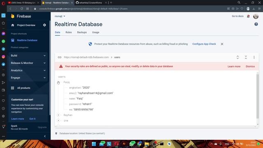The image size is (263, 148).
Task: Click the password value "rehan1"
Action: click(x=87, y=104)
